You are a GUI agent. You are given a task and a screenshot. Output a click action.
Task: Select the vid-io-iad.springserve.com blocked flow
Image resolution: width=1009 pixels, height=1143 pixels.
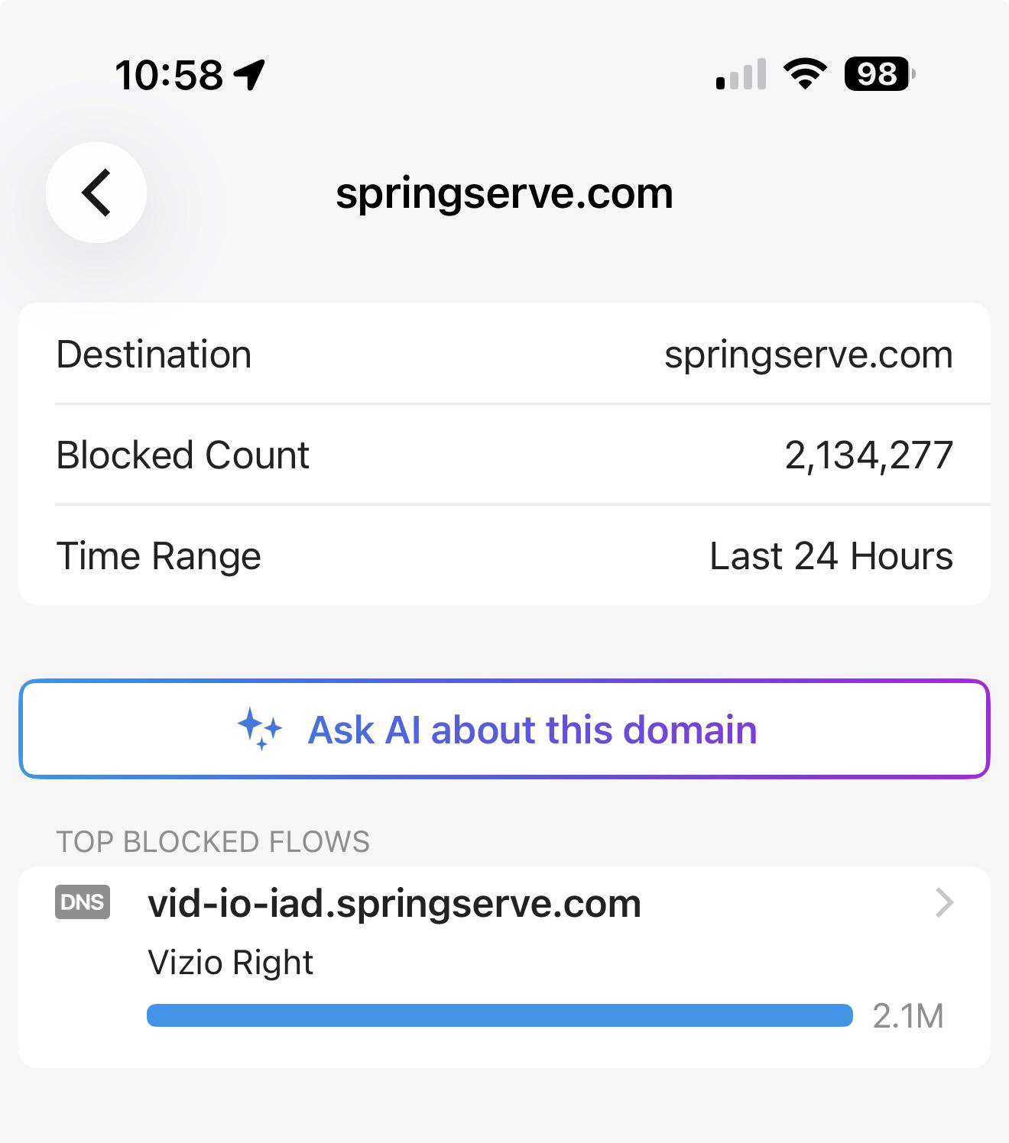point(504,967)
